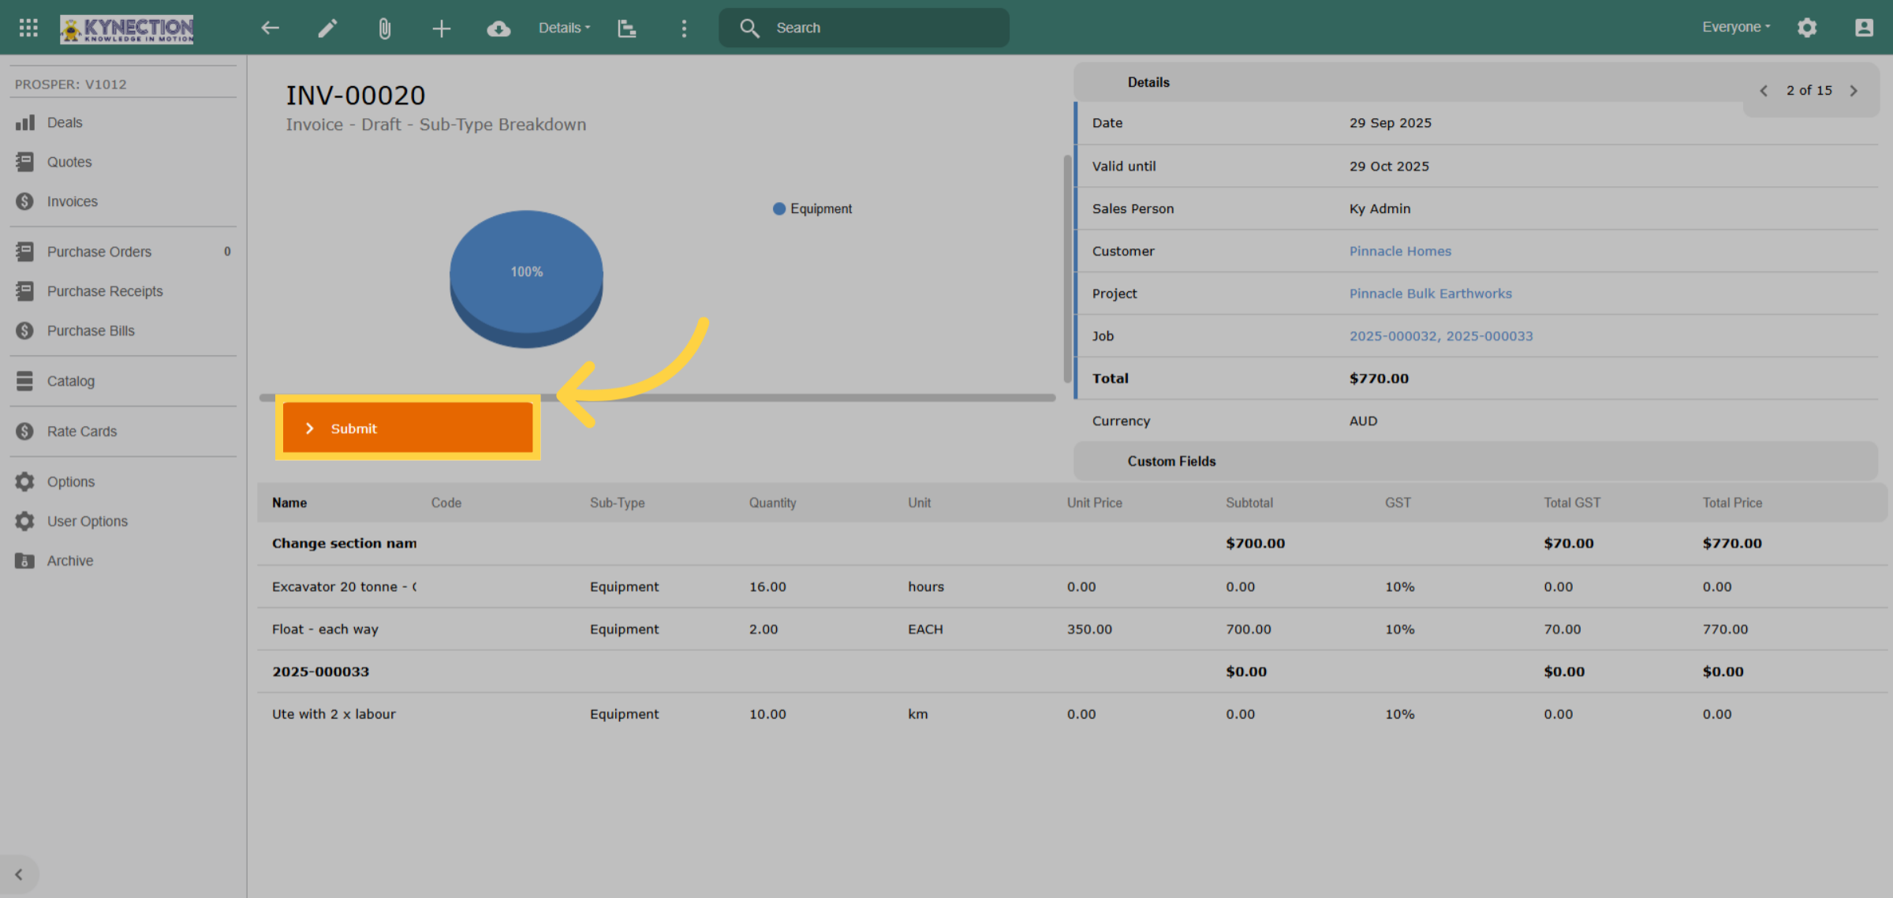
Task: Open job link 2025-000033 in Details
Action: 1489,336
